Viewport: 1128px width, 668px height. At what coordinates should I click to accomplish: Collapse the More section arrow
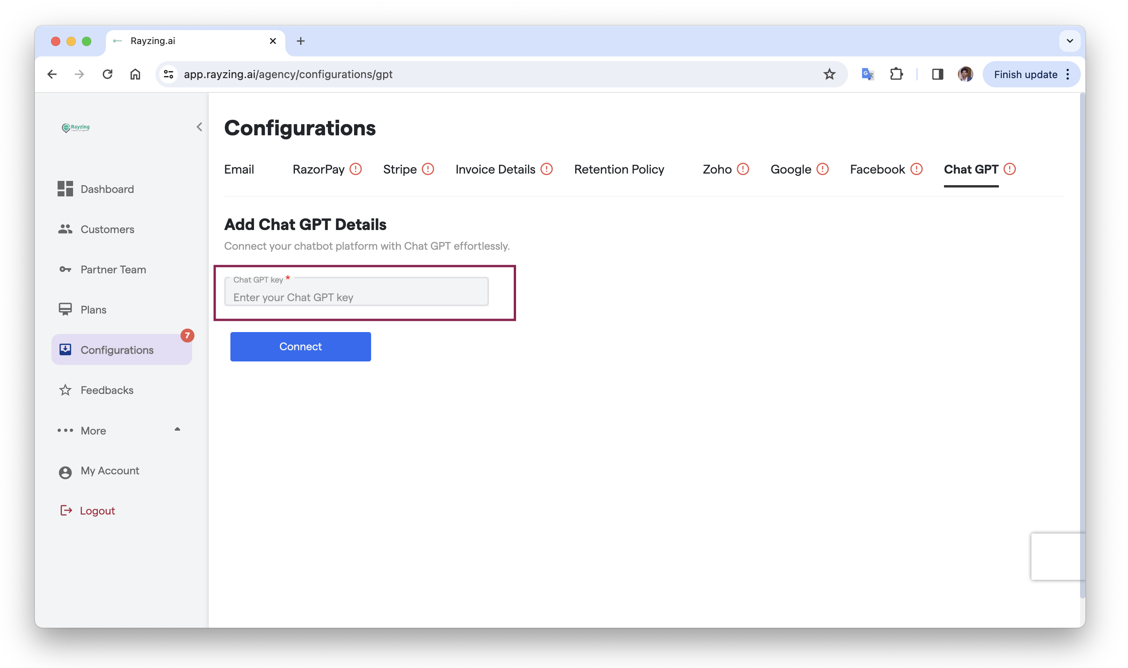pyautogui.click(x=177, y=429)
